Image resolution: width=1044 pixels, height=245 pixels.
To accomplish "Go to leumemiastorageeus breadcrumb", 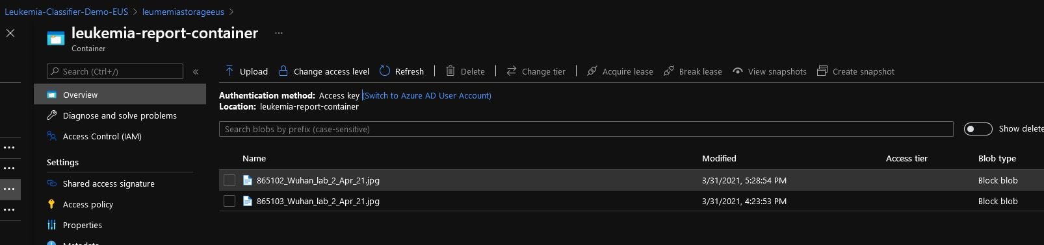I will click(183, 12).
